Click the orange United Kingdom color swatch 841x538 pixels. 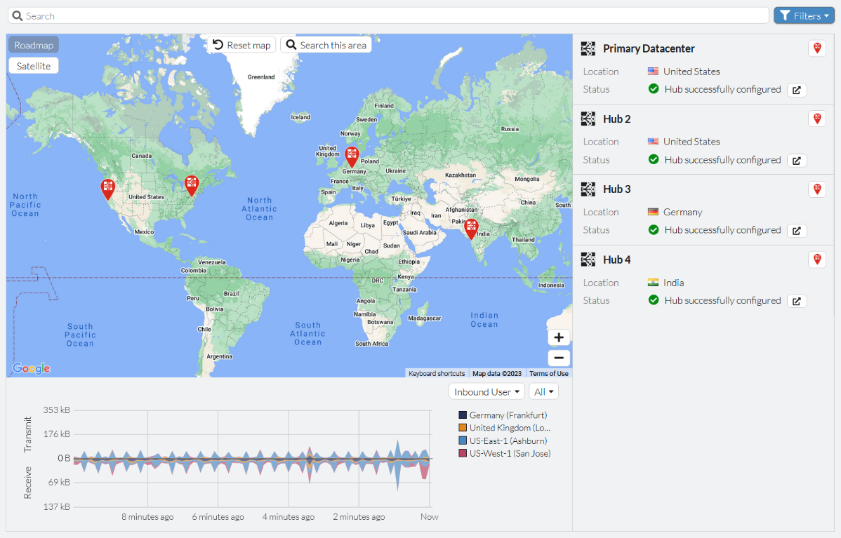(x=461, y=427)
